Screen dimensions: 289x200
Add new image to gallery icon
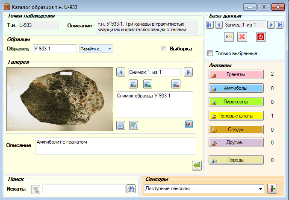(147, 84)
